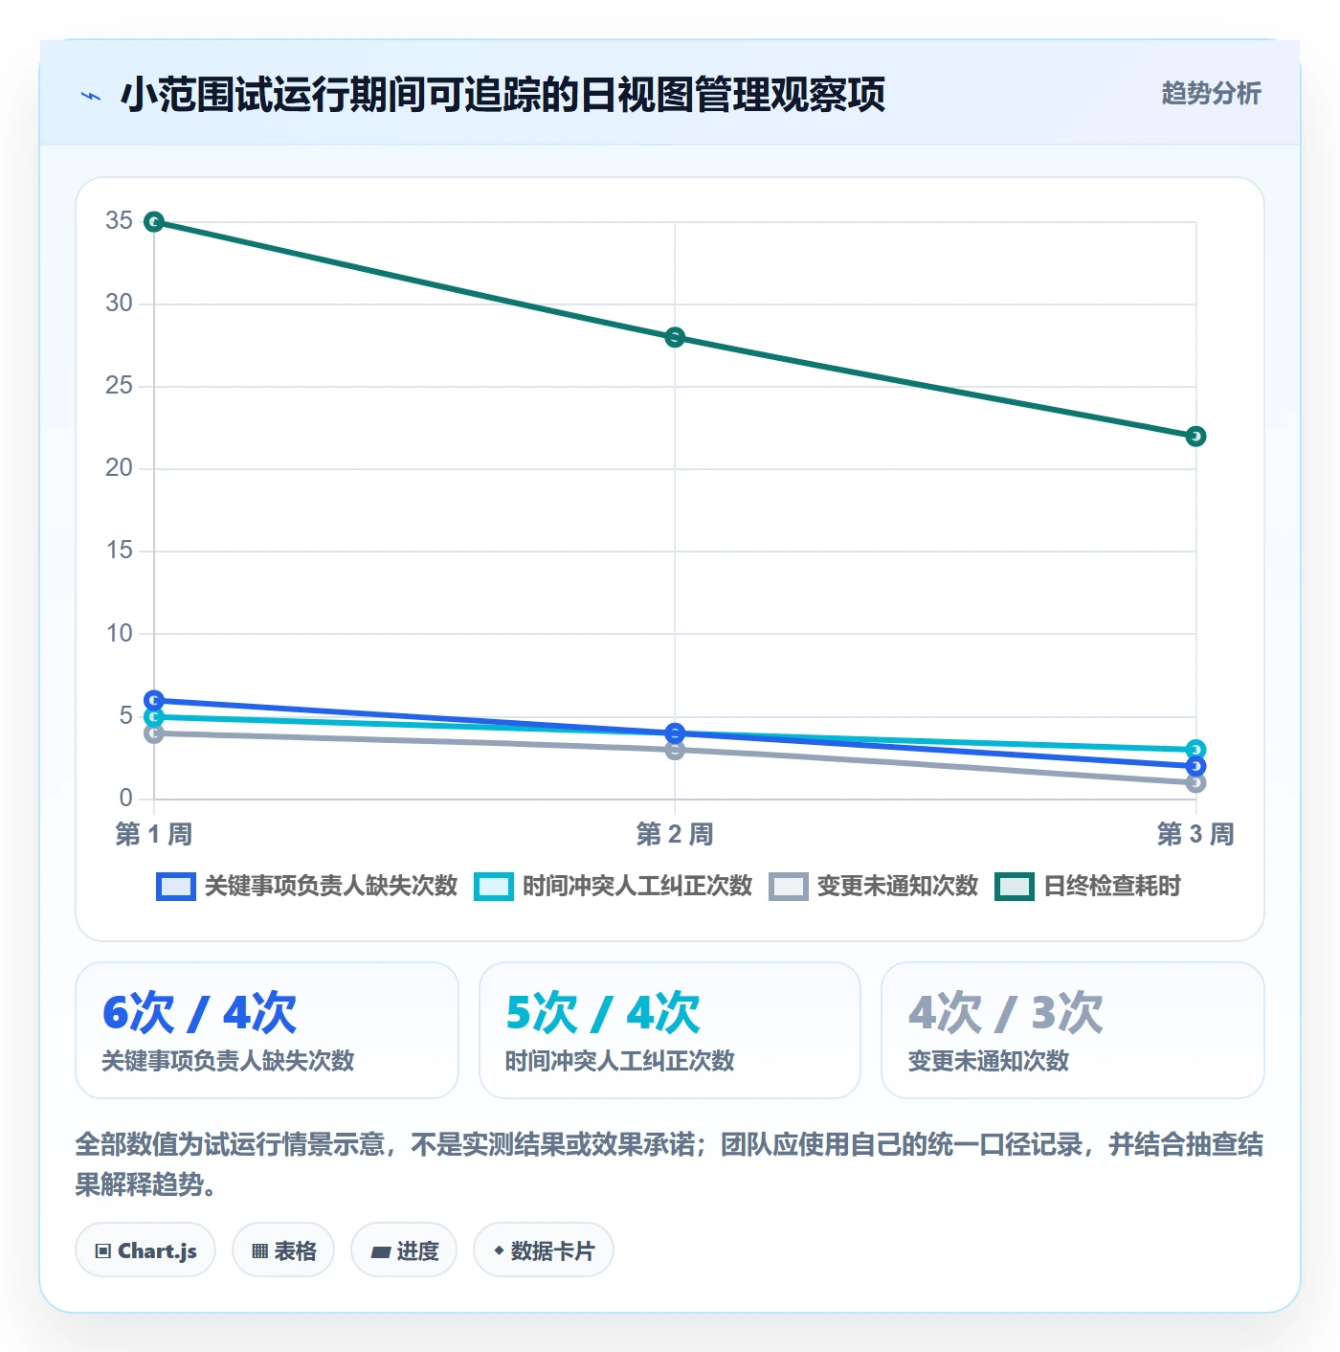Viewport: 1340px width, 1352px height.
Task: Click the lightning icon beside the title
Action: (91, 96)
